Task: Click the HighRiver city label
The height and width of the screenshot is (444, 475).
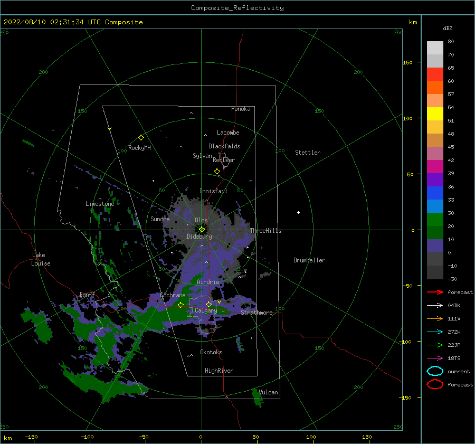Action: [x=219, y=371]
